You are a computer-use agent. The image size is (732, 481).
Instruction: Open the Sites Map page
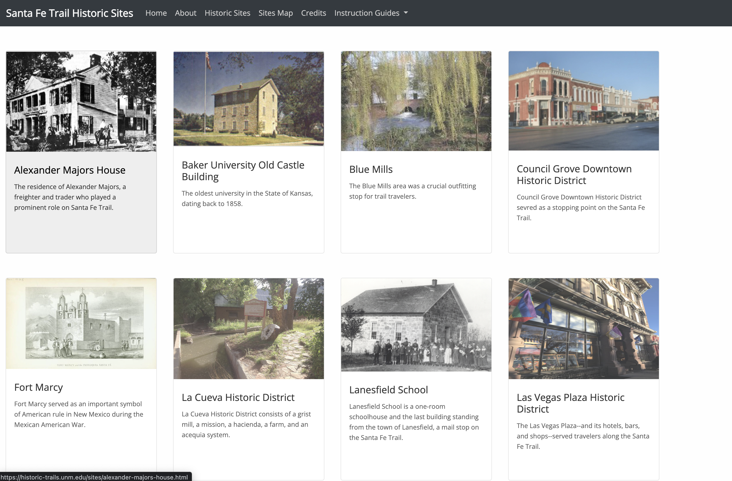point(275,13)
